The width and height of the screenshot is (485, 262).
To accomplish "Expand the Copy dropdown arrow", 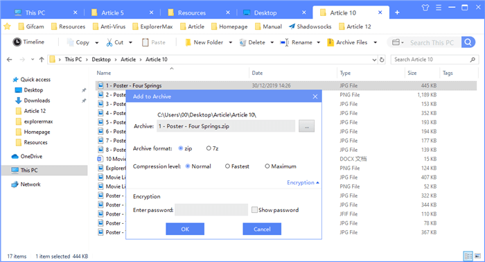I will [x=97, y=43].
